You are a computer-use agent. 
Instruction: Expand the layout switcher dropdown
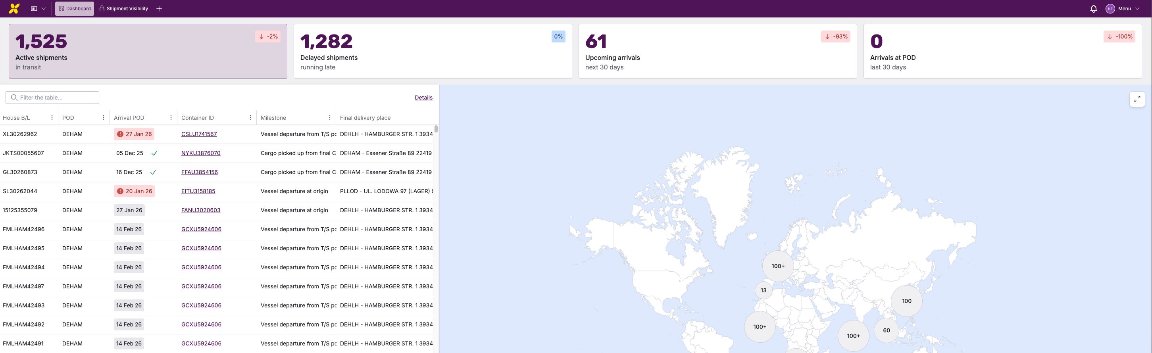38,8
